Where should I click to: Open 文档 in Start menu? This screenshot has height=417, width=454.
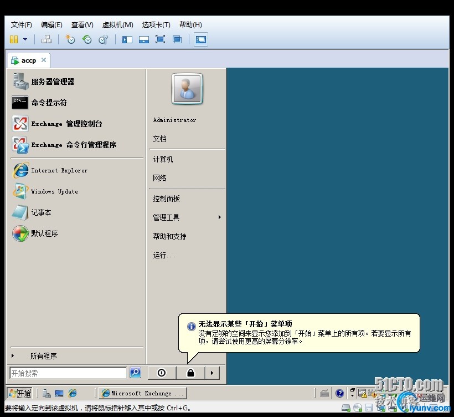pos(159,139)
